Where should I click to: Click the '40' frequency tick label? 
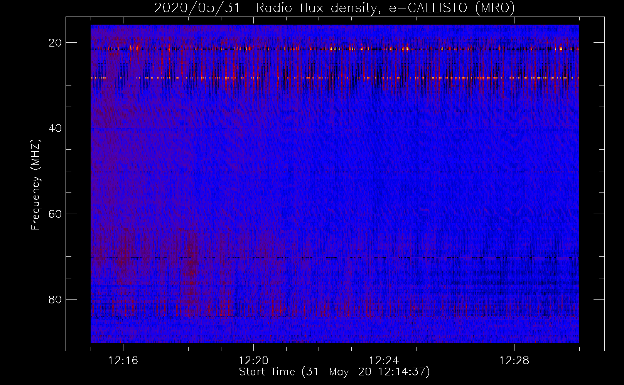(56, 128)
